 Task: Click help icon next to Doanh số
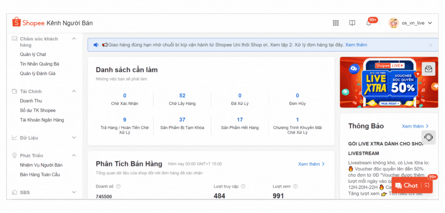tap(118, 187)
